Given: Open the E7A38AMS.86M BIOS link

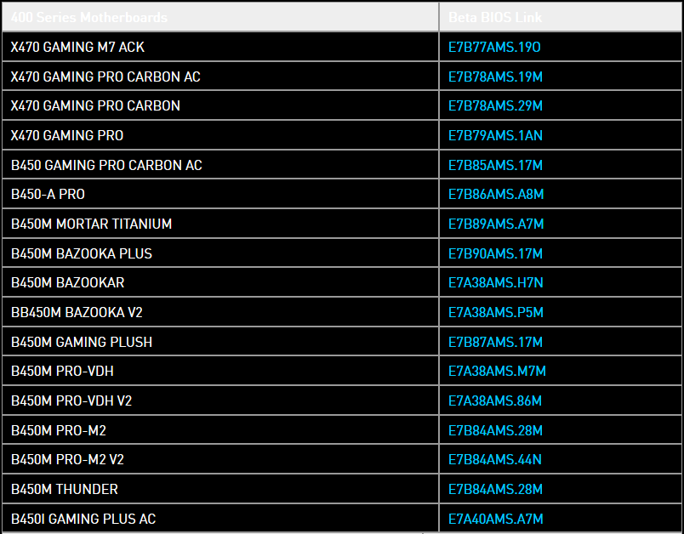Looking at the screenshot, I should tap(494, 401).
